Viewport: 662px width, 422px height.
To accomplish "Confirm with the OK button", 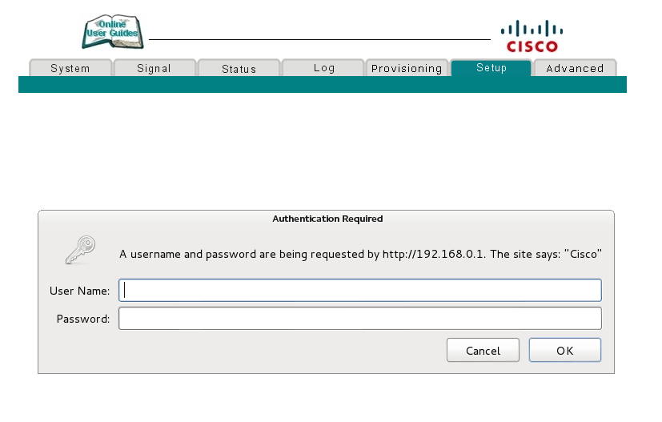I will (564, 350).
